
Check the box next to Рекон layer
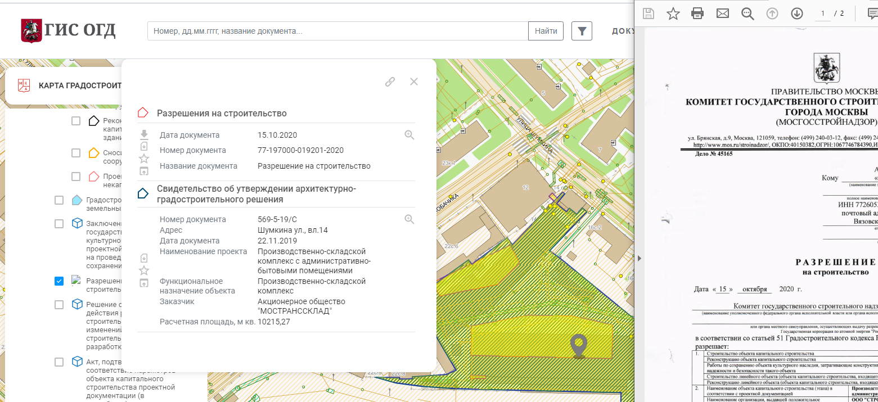click(x=76, y=121)
